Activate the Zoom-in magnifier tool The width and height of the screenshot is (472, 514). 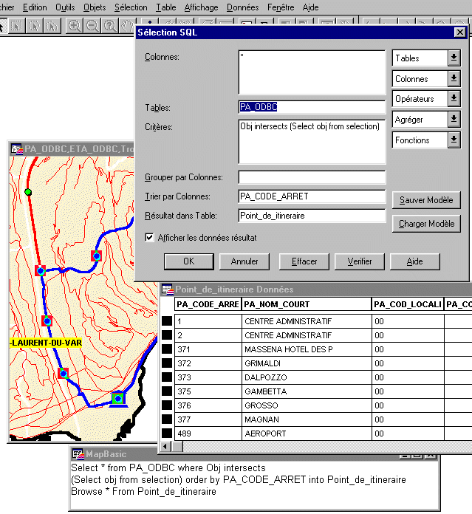(75, 26)
